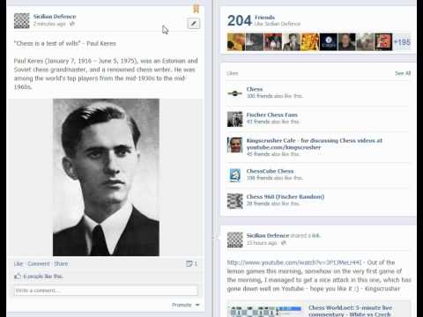Open the Promote dropdown under the post
Viewport: 423px width, 317px height.
186,305
